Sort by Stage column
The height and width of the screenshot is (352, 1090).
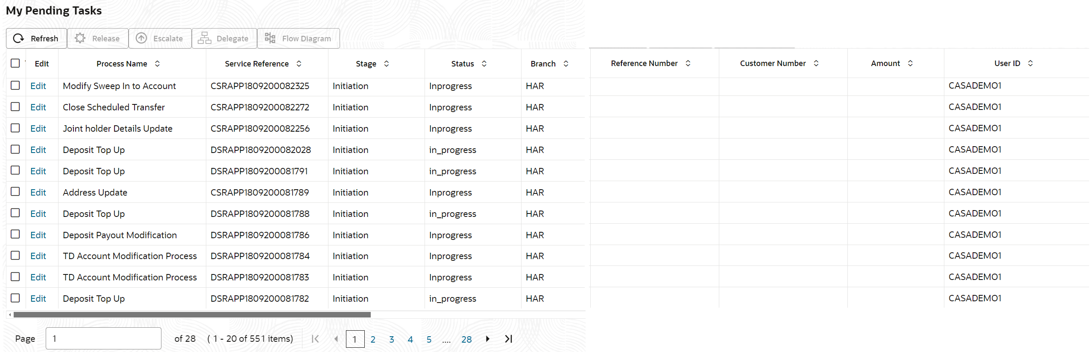pos(387,63)
